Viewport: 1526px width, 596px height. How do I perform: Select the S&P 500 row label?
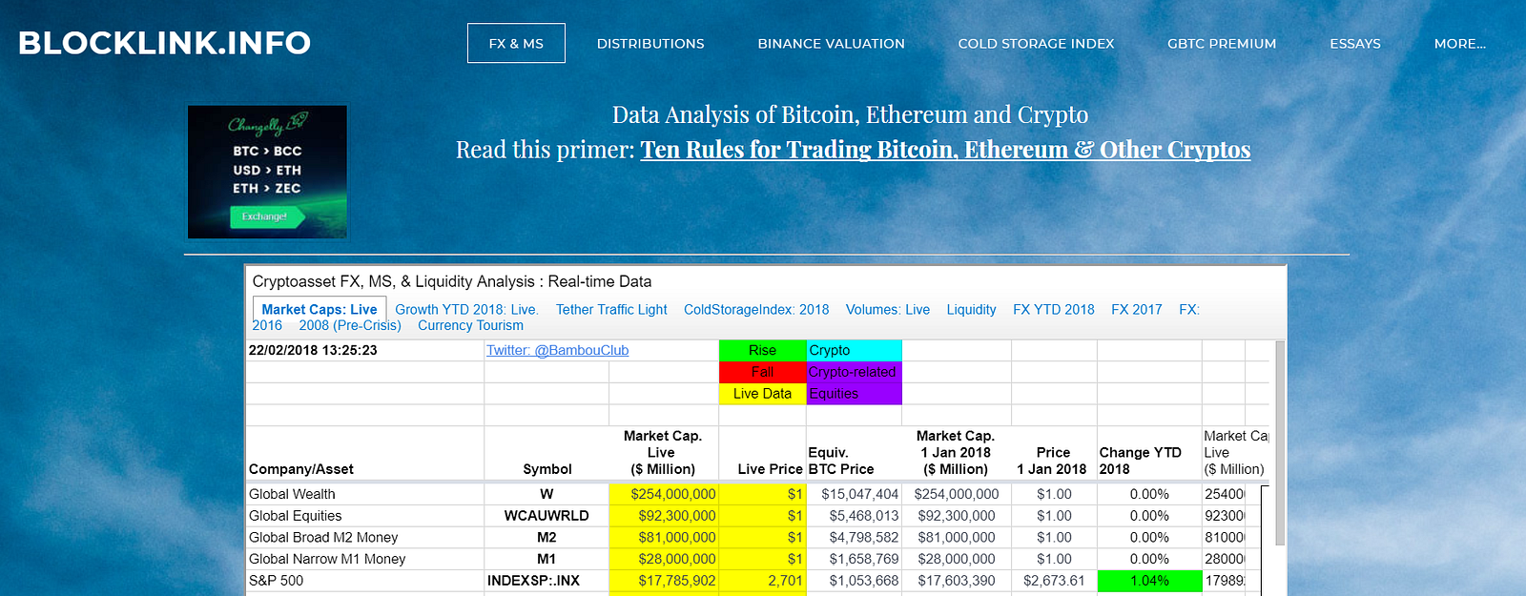tap(276, 581)
